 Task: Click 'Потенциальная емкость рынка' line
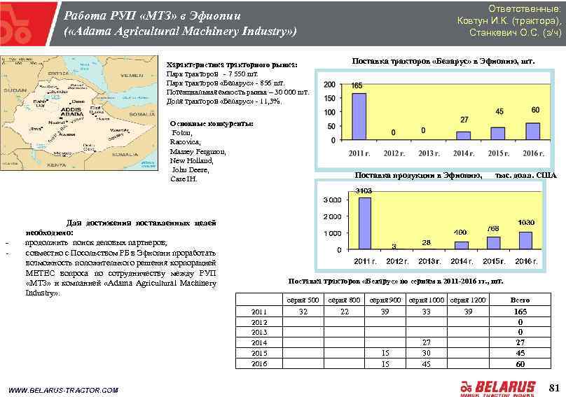pyautogui.click(x=237, y=92)
